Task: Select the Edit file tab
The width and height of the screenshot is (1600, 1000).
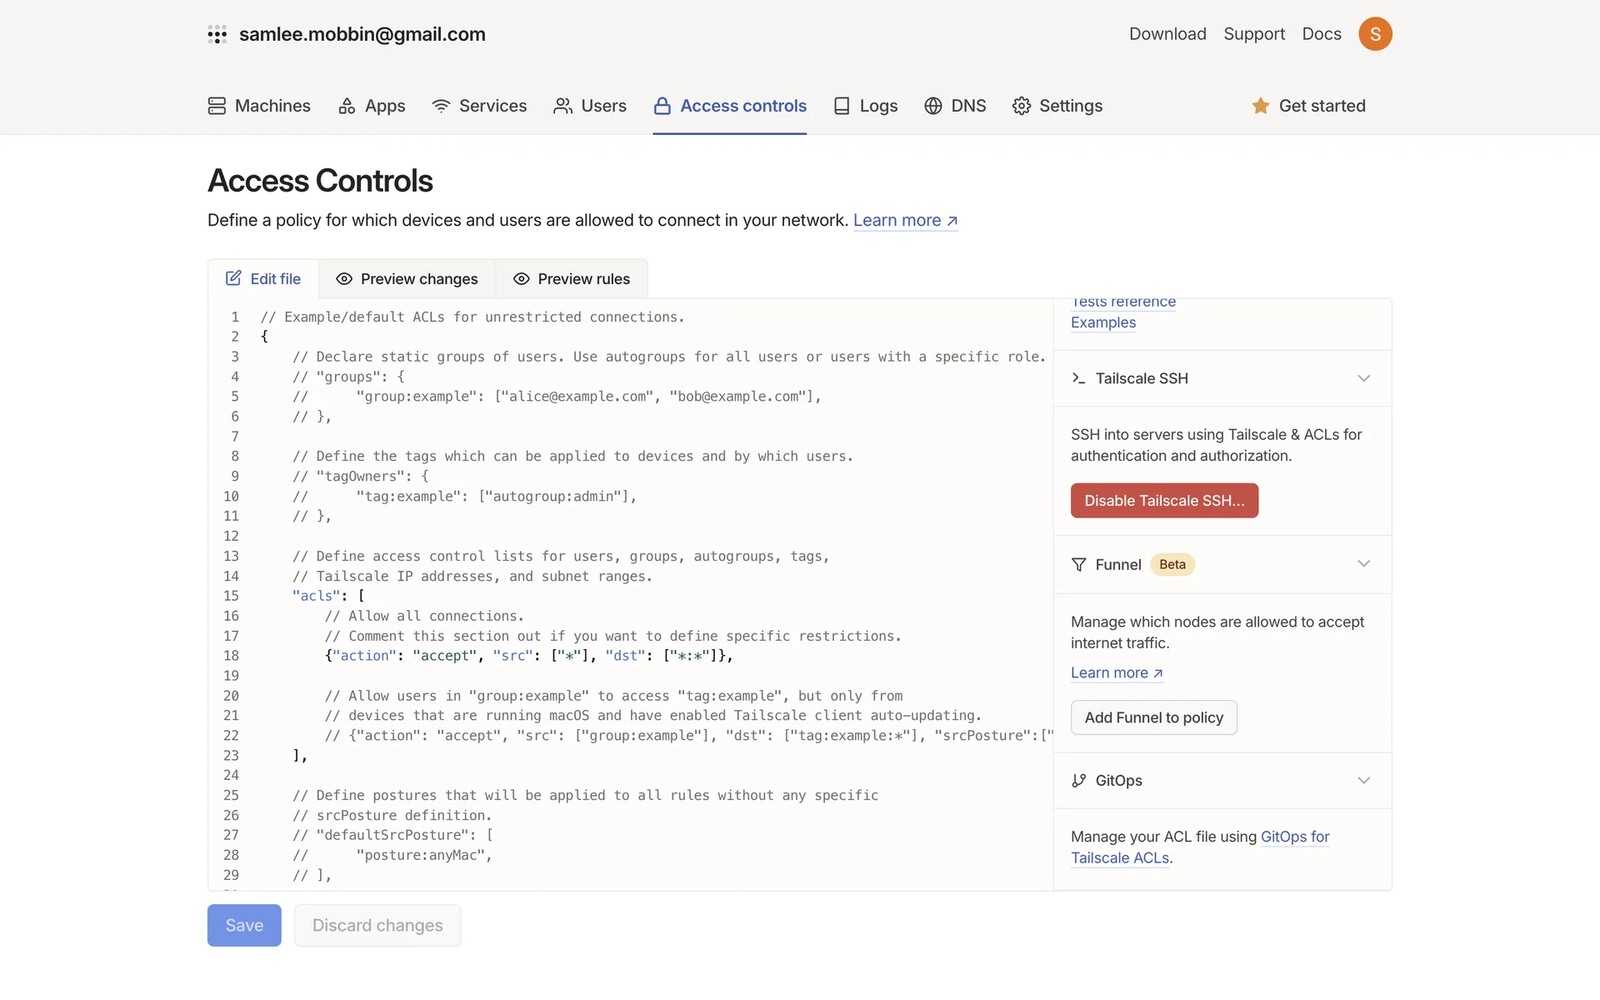Action: [x=263, y=279]
